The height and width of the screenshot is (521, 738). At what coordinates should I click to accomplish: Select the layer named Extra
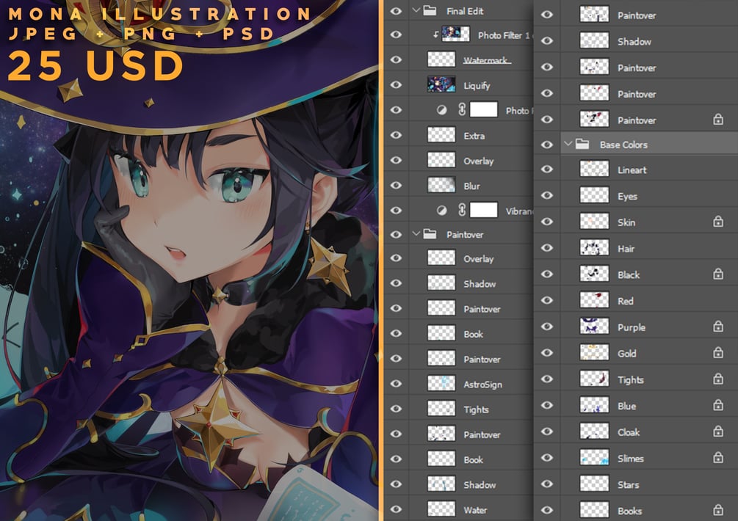pos(474,136)
